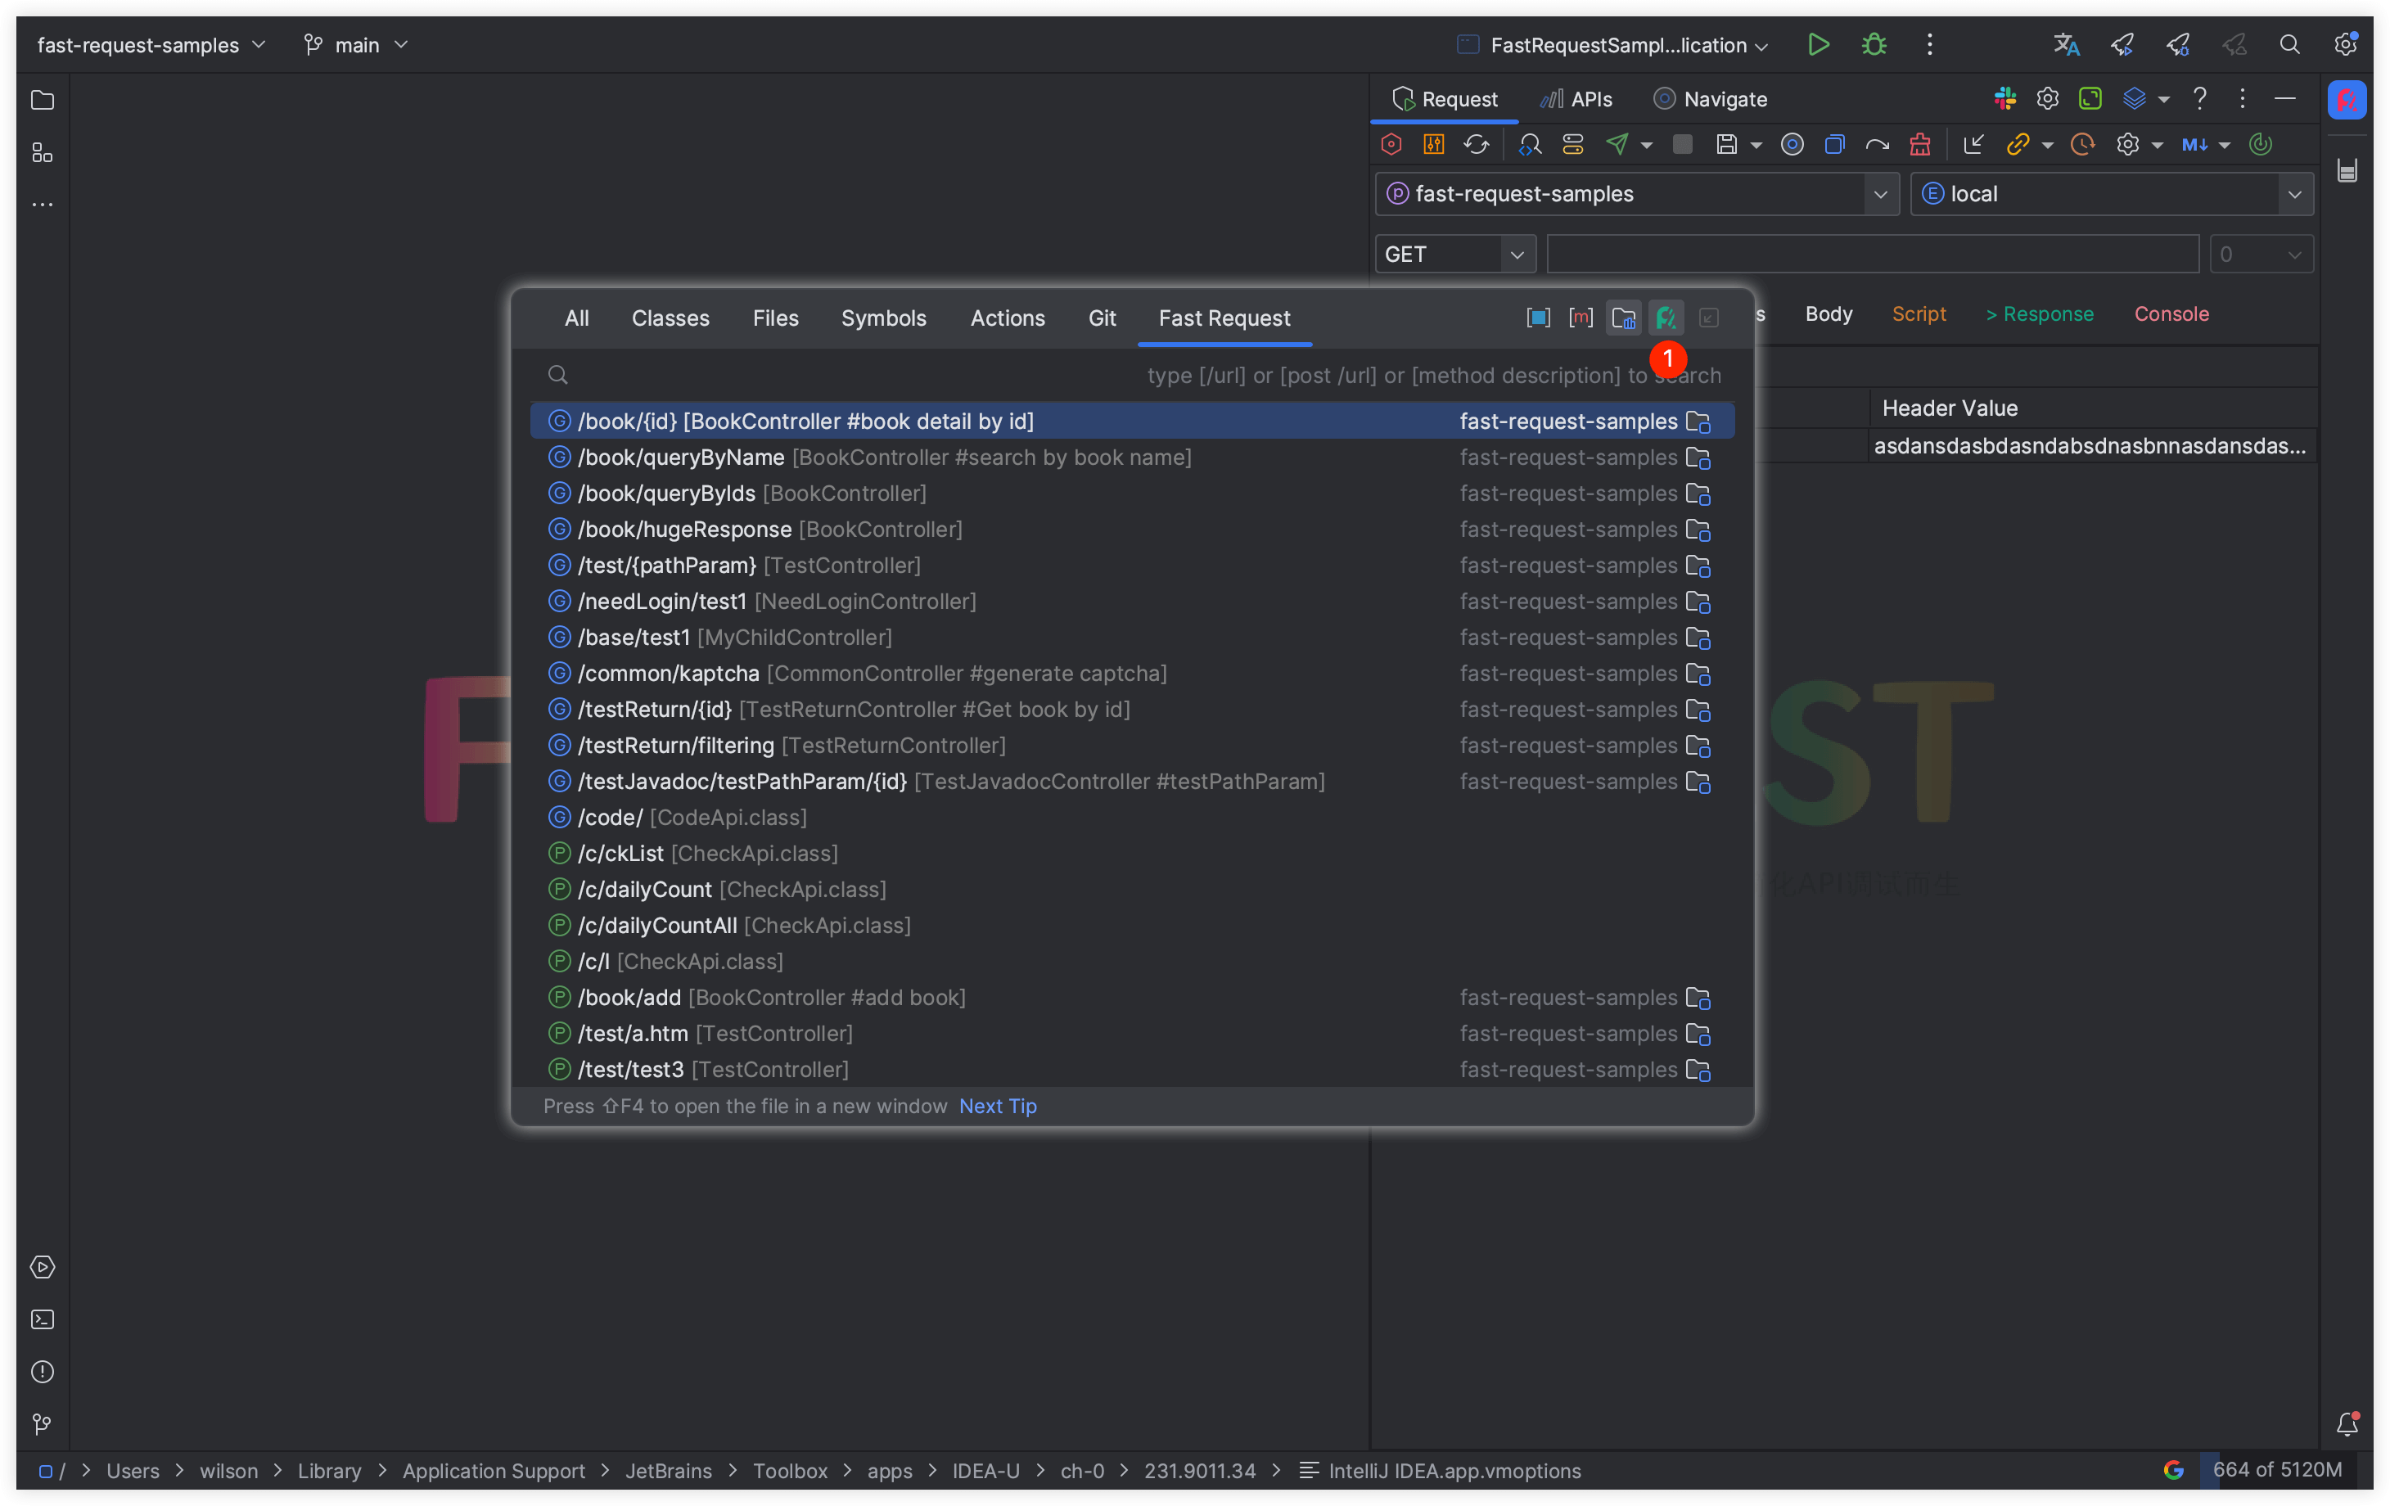
Task: Click the memory indicator 664 of 5120M
Action: tap(2276, 1470)
